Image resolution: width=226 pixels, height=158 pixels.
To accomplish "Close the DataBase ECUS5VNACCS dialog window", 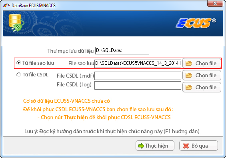I will click(x=215, y=3).
